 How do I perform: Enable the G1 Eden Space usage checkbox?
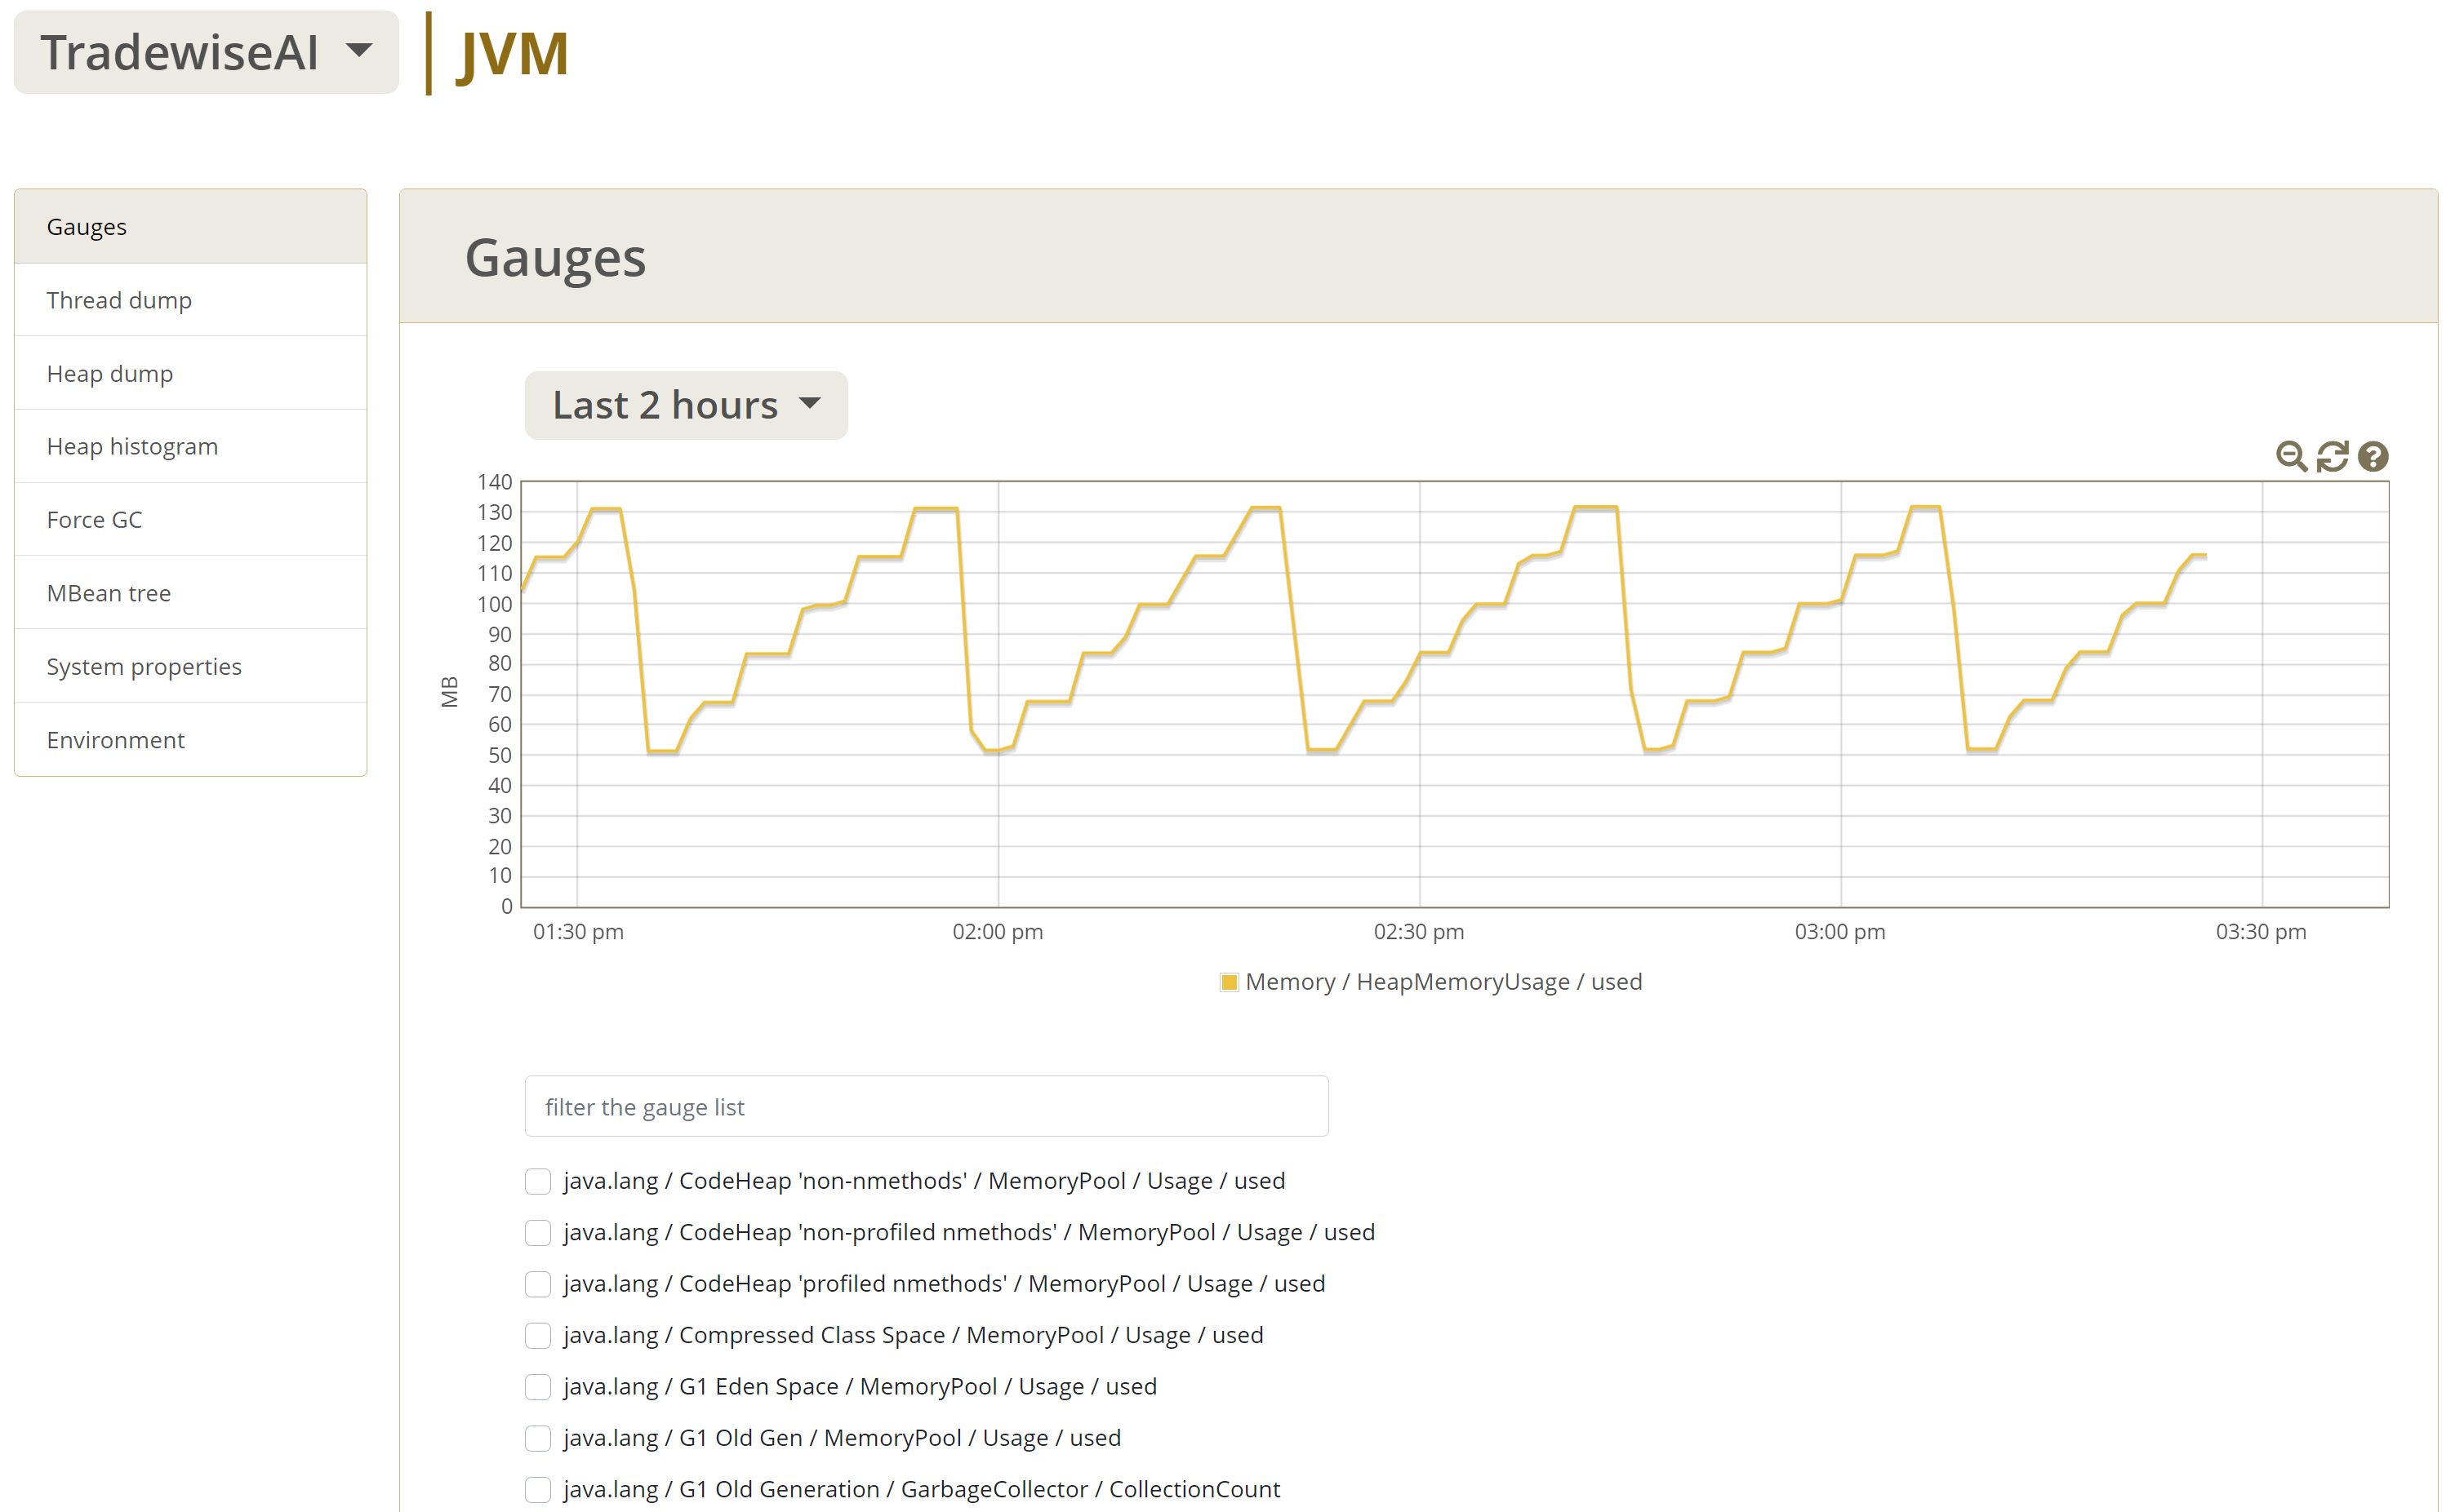pyautogui.click(x=538, y=1386)
